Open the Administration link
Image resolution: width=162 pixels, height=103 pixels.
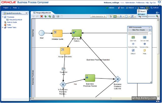click(130, 3)
